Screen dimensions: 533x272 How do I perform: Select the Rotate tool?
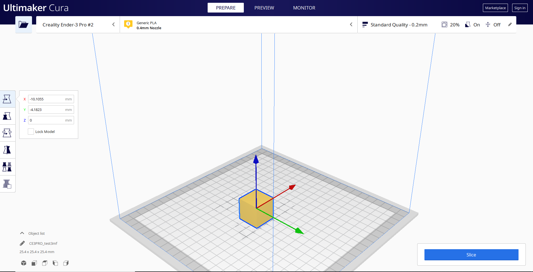point(7,133)
